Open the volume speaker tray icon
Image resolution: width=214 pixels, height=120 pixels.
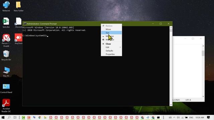pyautogui.click(x=178, y=117)
